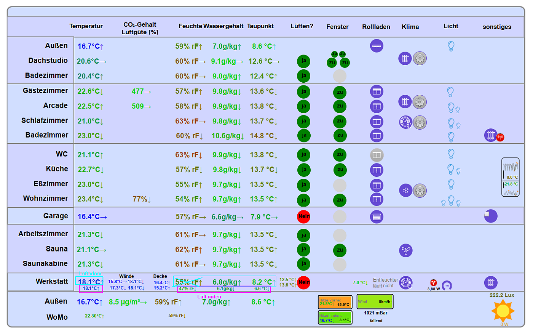533x335 pixels.
Task: Click the snowflake air-conditioning icon for Eßzimmer
Action: (406, 190)
